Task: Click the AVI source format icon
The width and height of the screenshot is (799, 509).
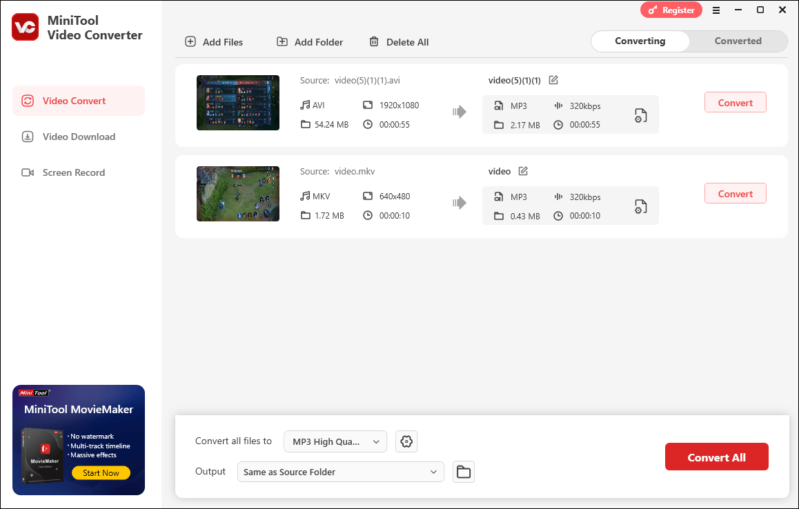Action: tap(305, 105)
